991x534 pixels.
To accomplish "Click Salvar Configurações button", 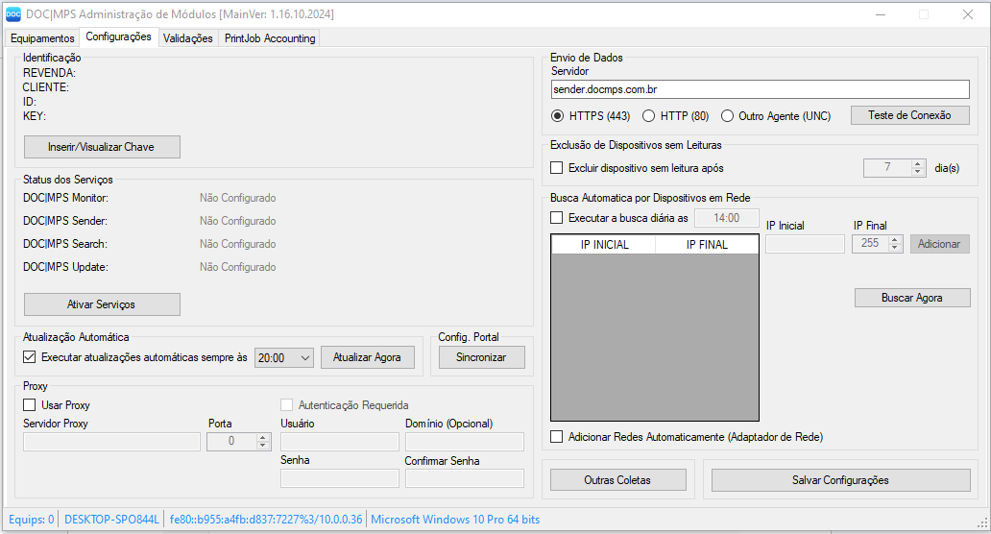I will (x=840, y=480).
